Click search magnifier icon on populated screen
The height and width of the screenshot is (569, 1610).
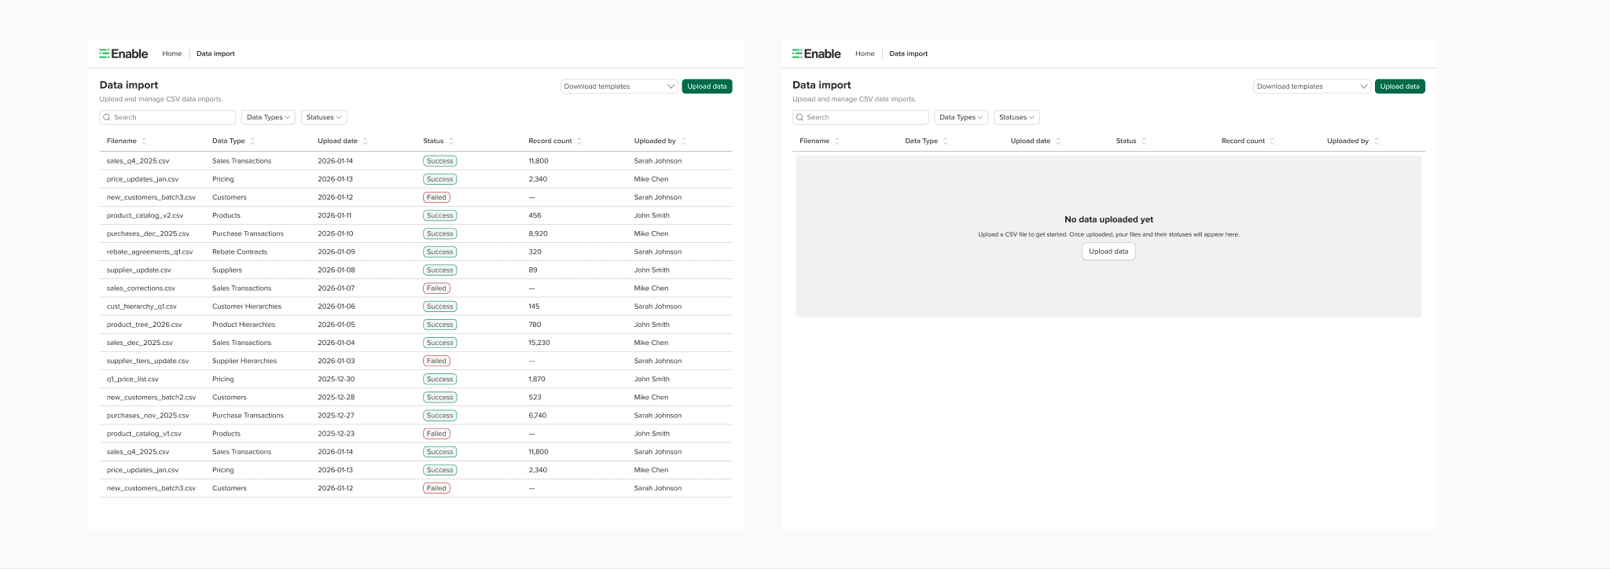point(107,117)
